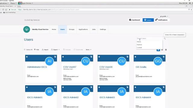Select the Users tab in the navigation
The height and width of the screenshot is (108, 193).
click(x=62, y=29)
